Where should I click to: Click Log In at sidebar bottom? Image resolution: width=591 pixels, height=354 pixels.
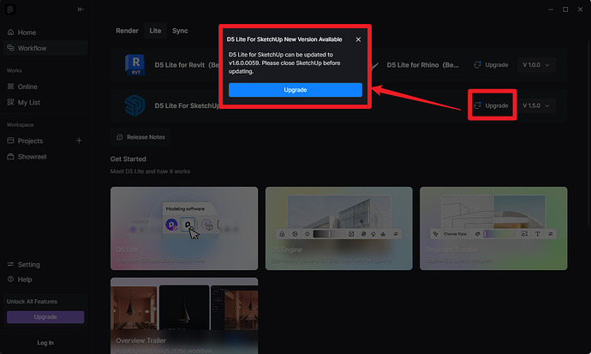[45, 343]
